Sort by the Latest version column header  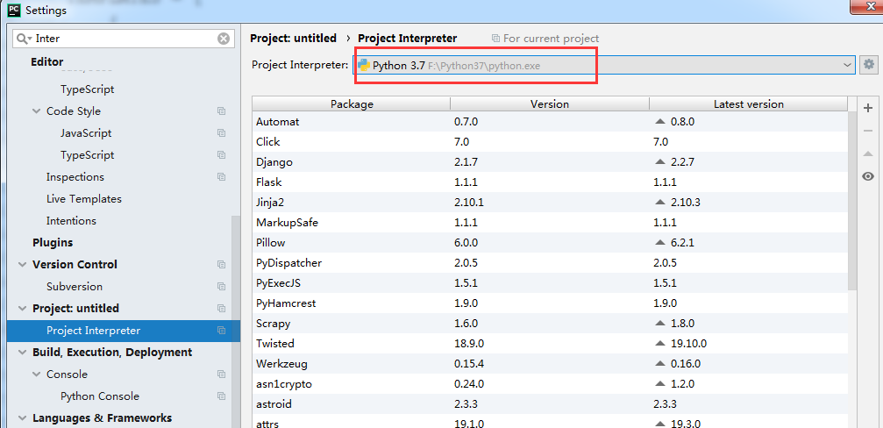(x=749, y=103)
